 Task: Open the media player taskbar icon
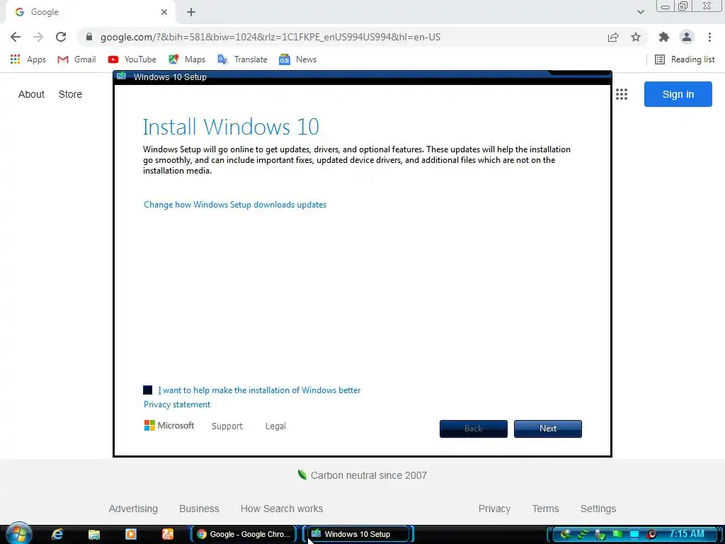(131, 534)
